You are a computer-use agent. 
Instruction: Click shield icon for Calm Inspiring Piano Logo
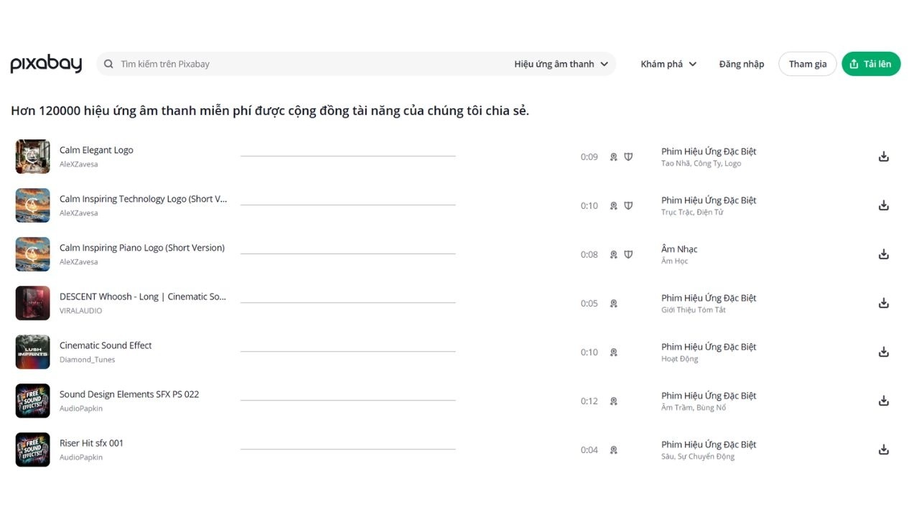pyautogui.click(x=628, y=254)
